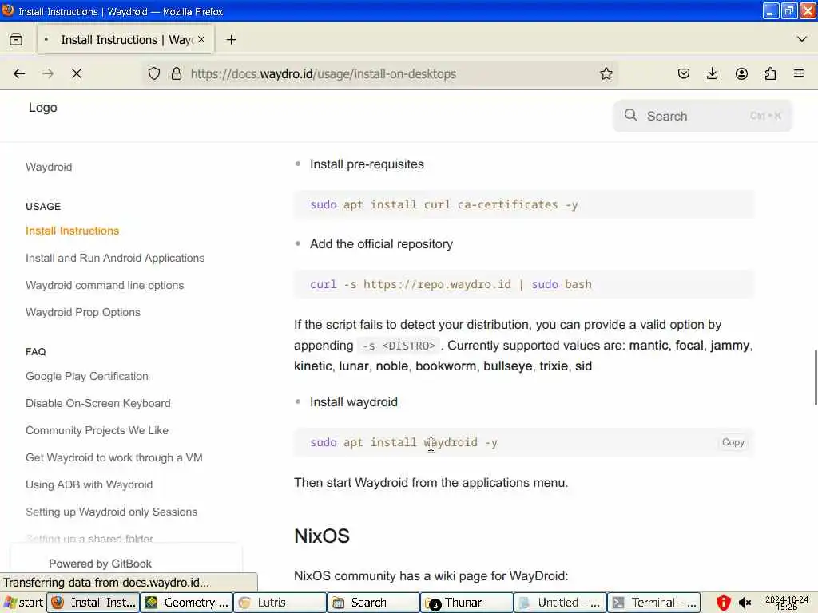This screenshot has height=613, width=818.
Task: Click the curl ca-certificates install code block
Action: 524,204
